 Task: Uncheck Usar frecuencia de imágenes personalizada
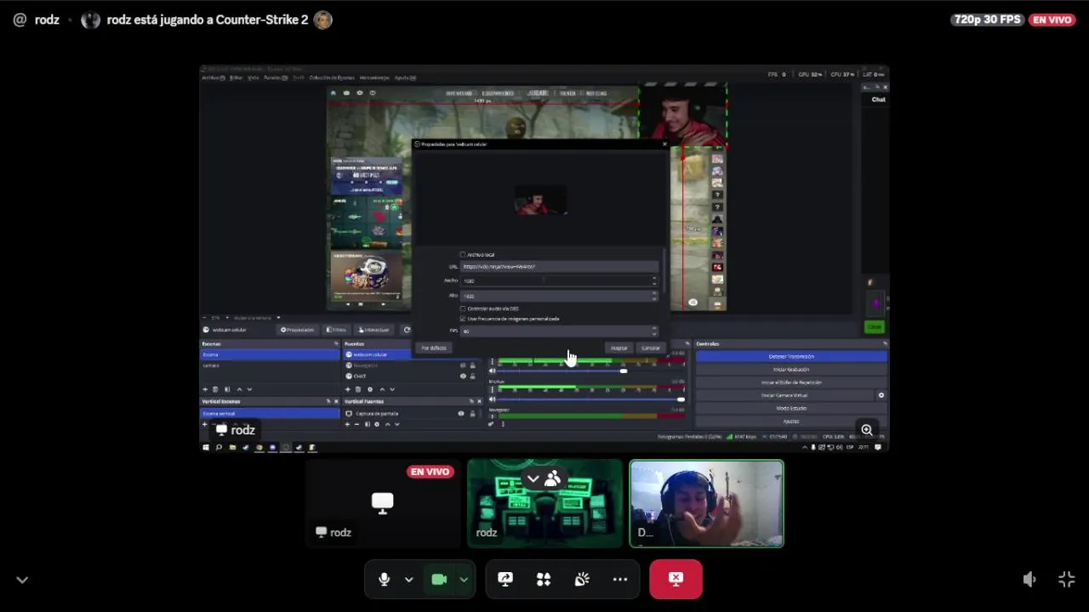[x=463, y=319]
